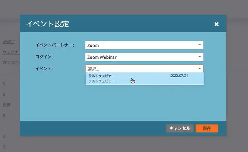Click the Zoom Webinar login field
Screen dimensions: 248x152
[x=144, y=57]
